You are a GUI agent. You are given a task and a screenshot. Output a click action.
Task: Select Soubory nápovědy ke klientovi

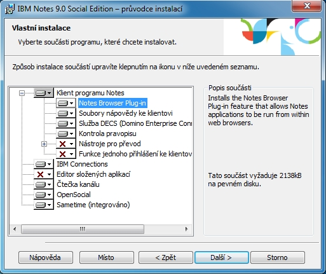point(126,113)
